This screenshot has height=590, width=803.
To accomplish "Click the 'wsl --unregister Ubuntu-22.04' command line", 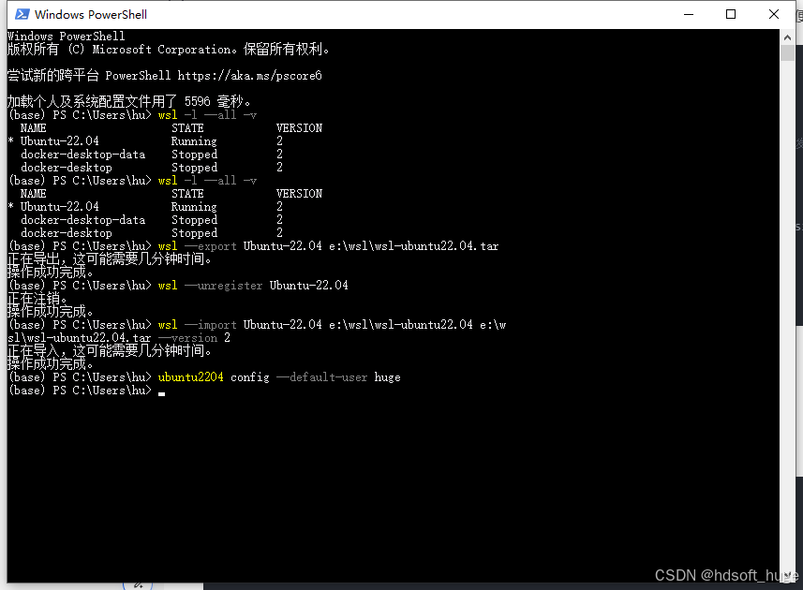I will point(253,286).
